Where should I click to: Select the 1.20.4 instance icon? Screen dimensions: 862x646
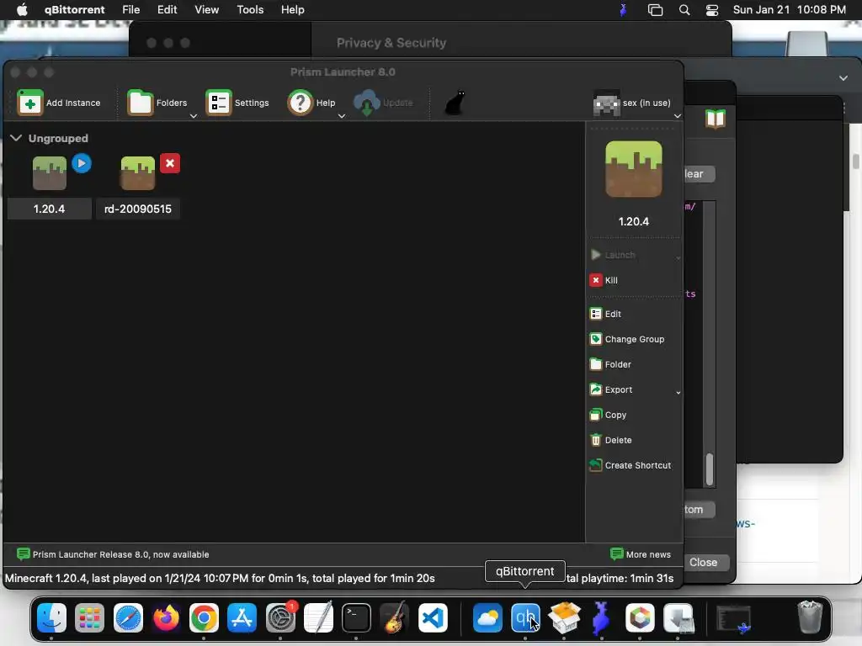click(50, 173)
